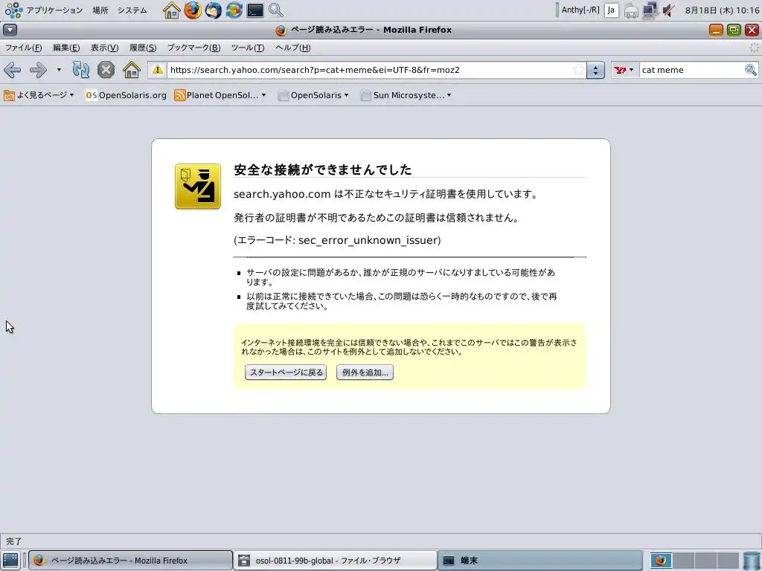Launch the home folder from top panel

pyautogui.click(x=172, y=10)
